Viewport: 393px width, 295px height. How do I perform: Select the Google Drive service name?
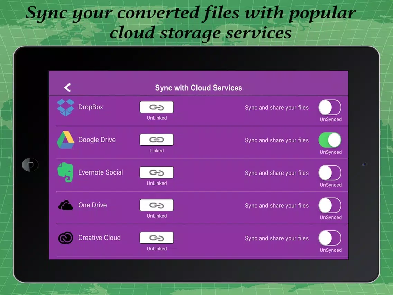point(97,140)
